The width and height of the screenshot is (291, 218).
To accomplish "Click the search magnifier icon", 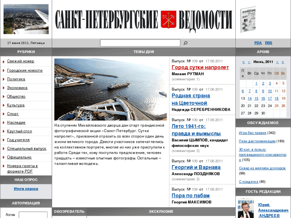I will [185, 43].
